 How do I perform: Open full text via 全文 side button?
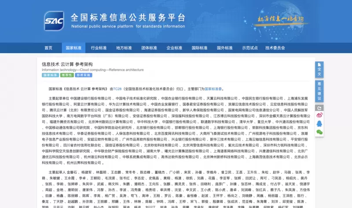[319, 69]
